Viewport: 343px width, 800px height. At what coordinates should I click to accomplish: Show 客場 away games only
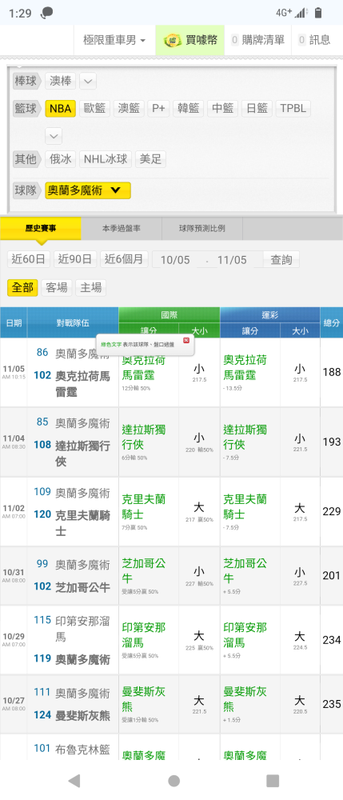point(57,287)
